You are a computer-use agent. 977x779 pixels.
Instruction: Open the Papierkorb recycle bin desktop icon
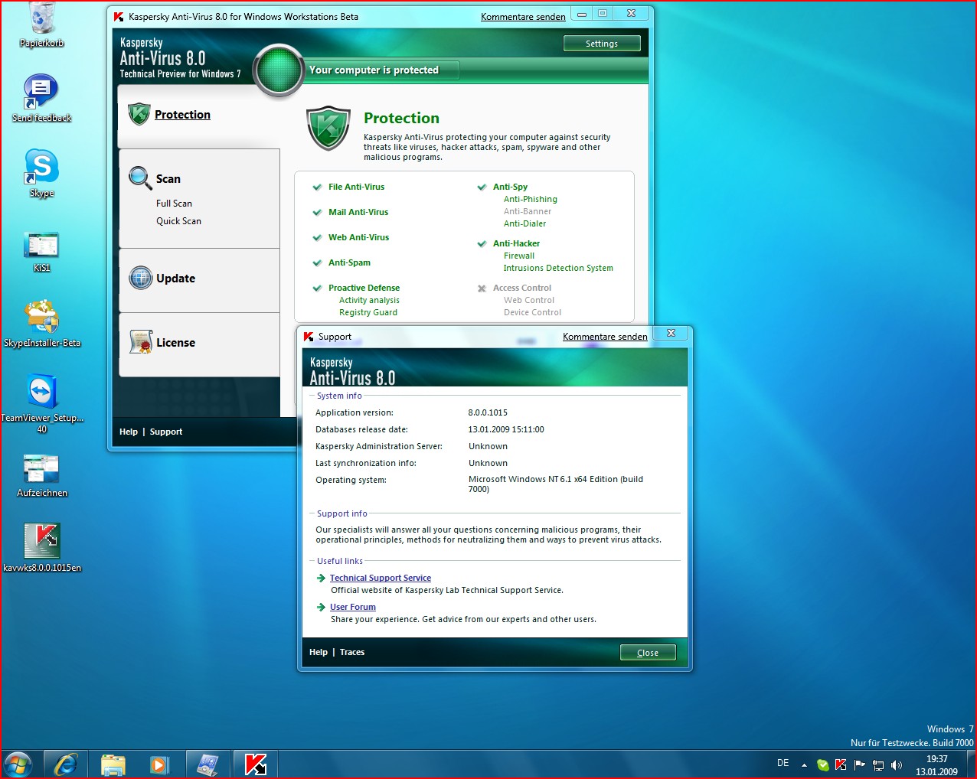[x=41, y=25]
